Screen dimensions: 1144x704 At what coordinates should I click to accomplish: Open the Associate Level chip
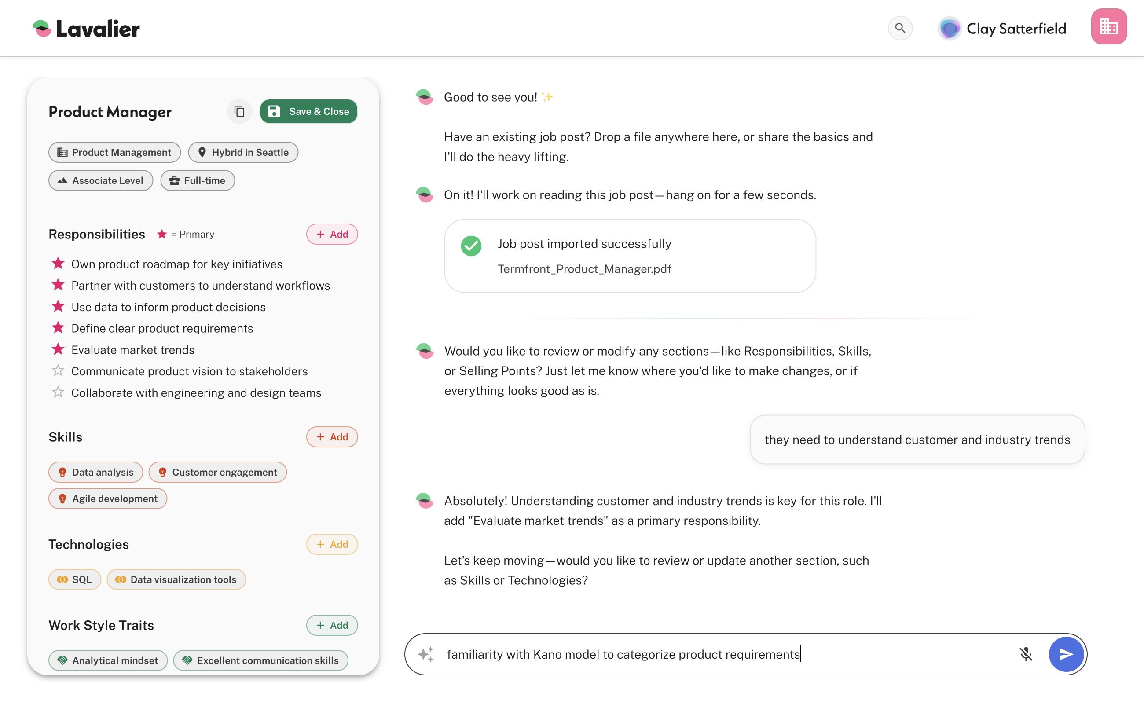click(101, 181)
